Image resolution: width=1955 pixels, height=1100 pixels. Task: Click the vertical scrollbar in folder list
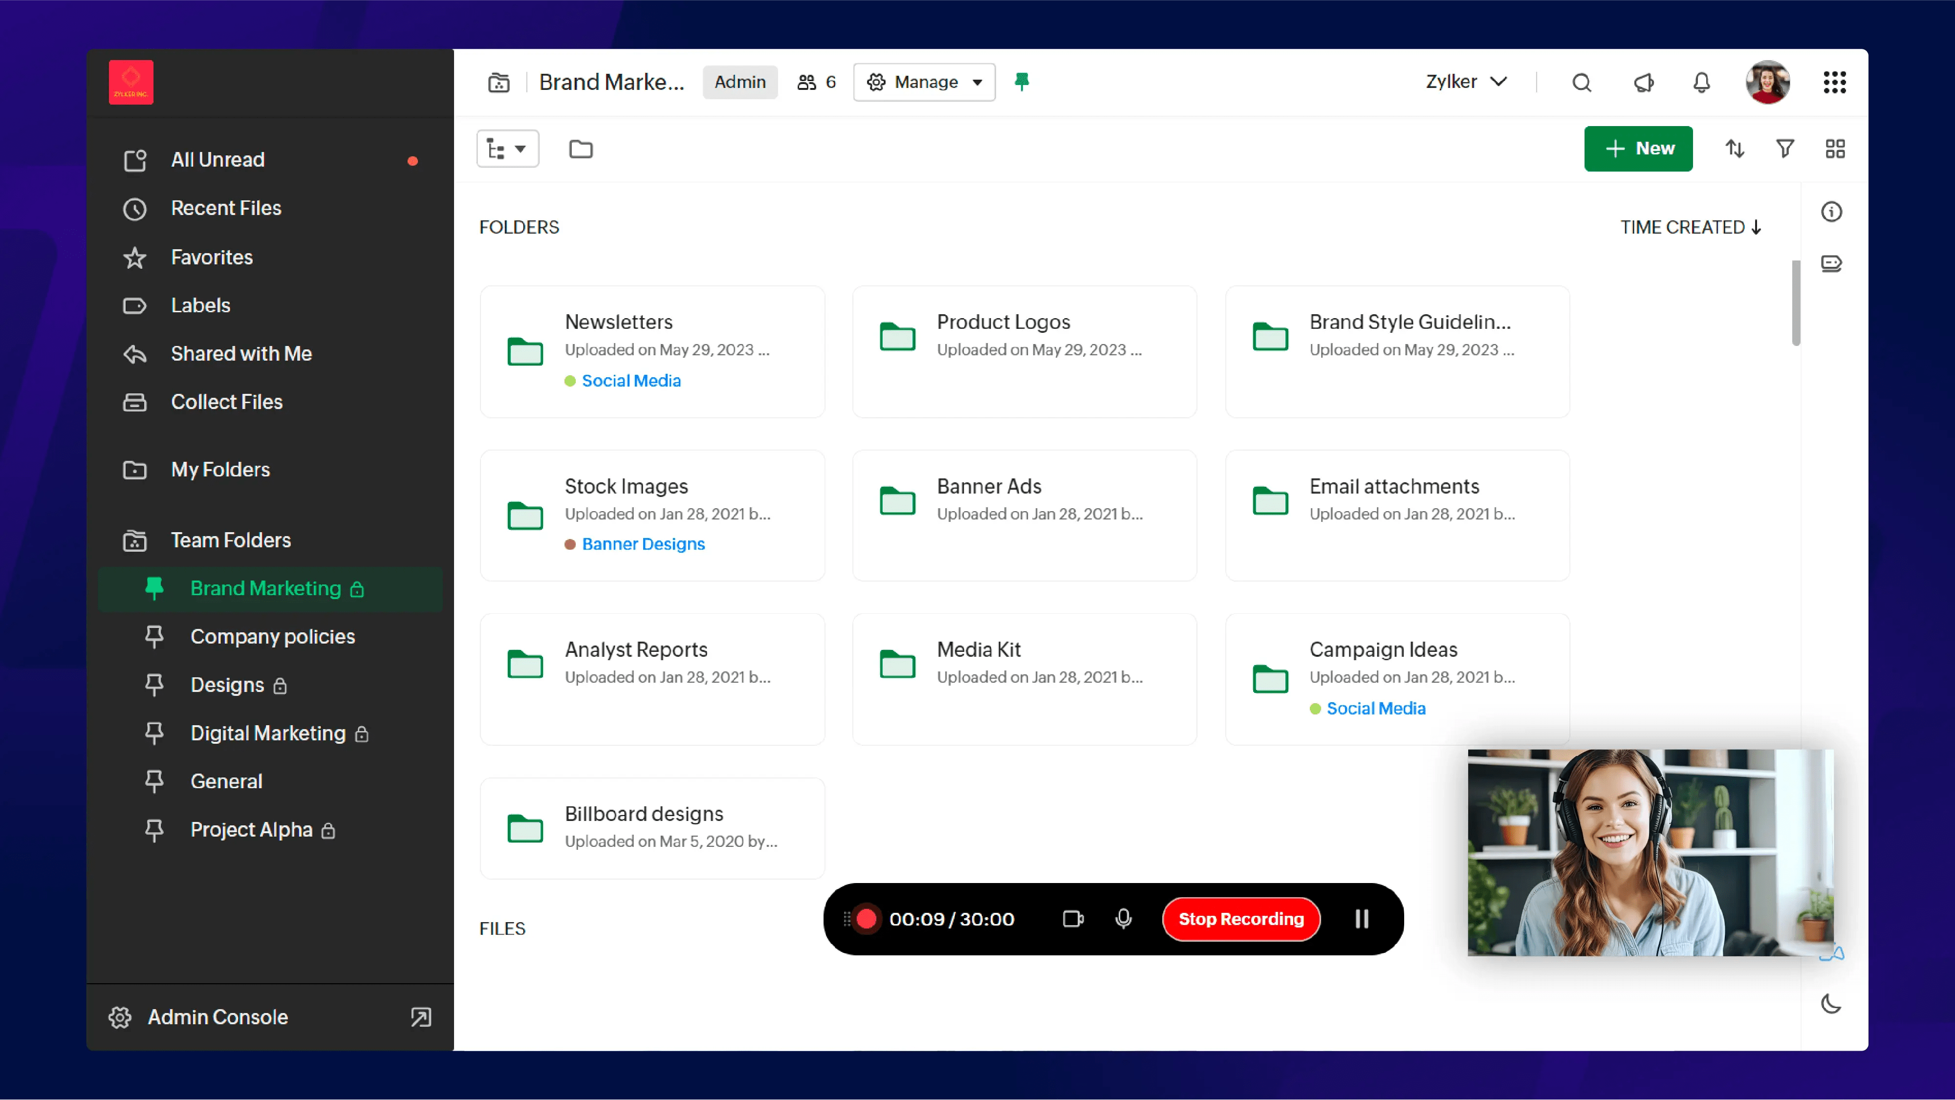tap(1796, 303)
